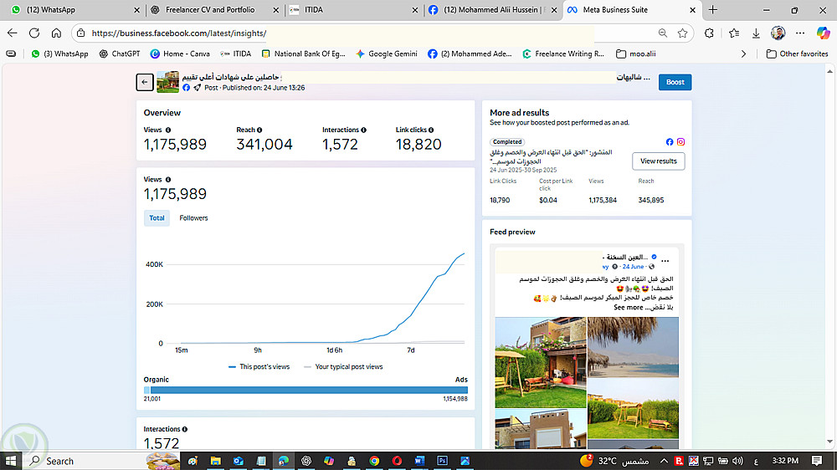Open the three-dot menu in feed preview
This screenshot has width=837, height=470.
665,262
